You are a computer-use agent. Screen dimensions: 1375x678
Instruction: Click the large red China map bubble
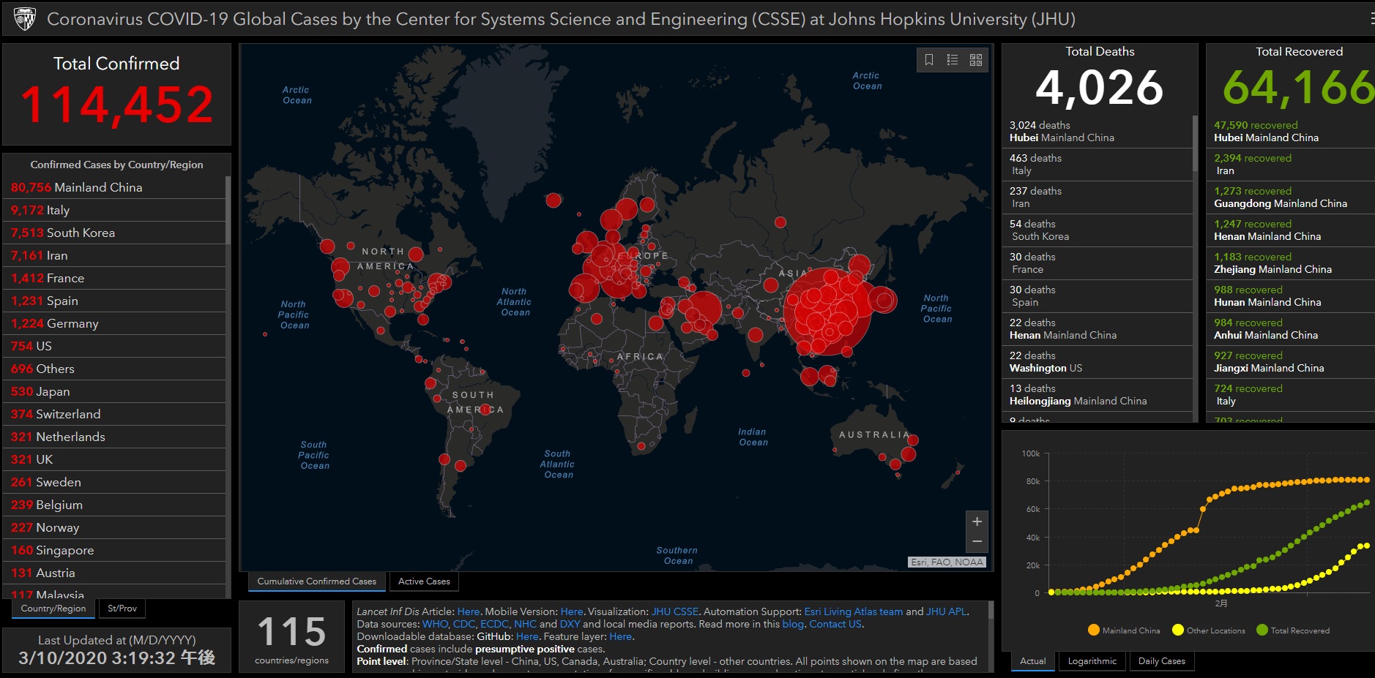pos(829,311)
